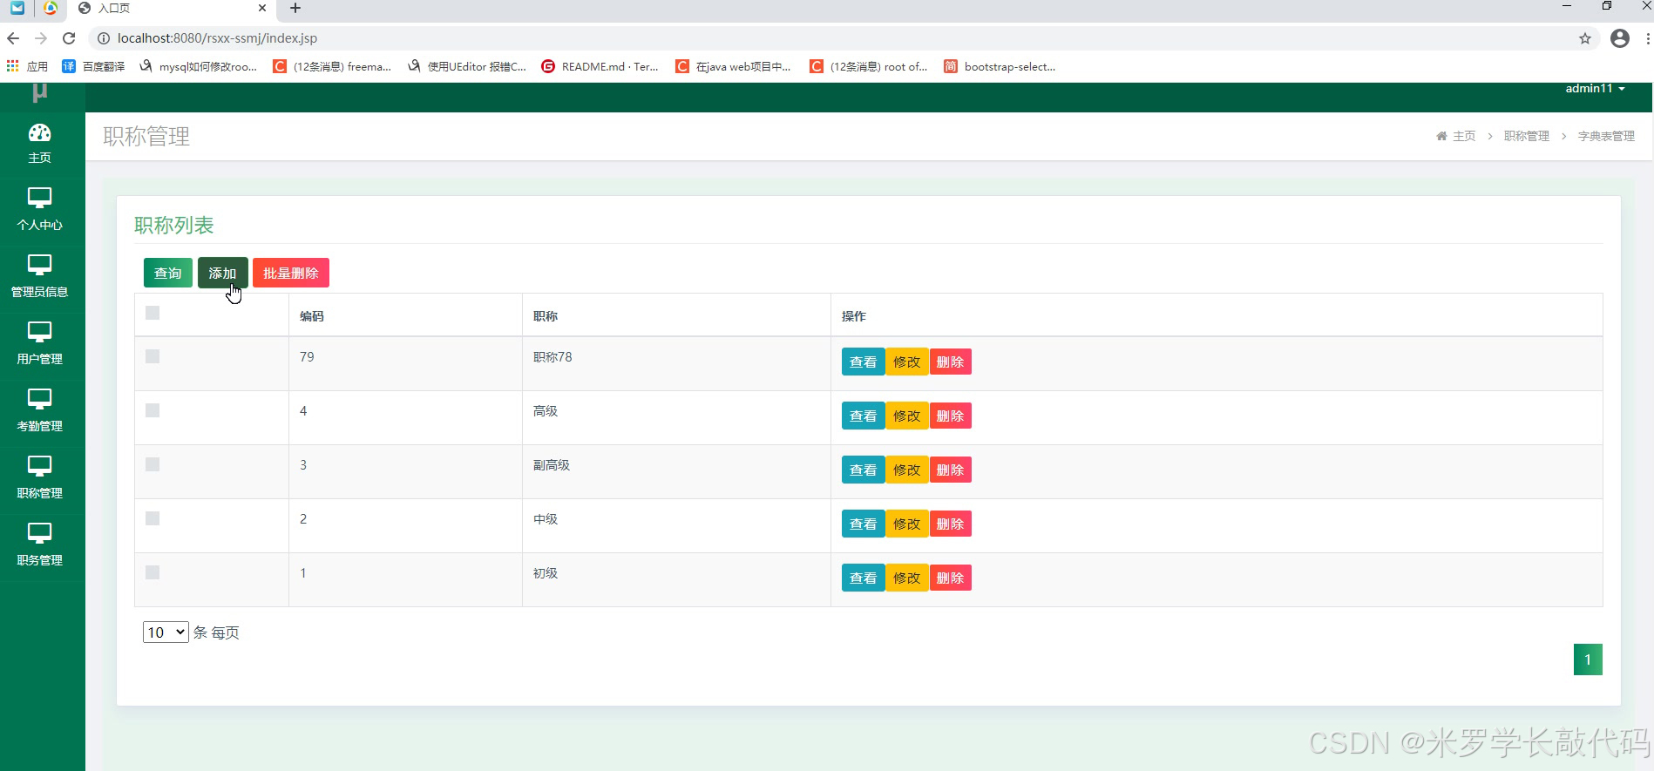The width and height of the screenshot is (1654, 771).
Task: Open a new browser tab with plus
Action: (295, 8)
